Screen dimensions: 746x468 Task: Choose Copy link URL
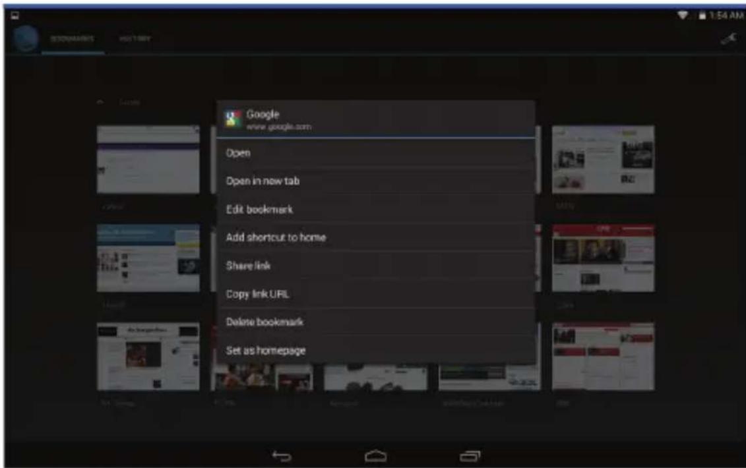(376, 294)
